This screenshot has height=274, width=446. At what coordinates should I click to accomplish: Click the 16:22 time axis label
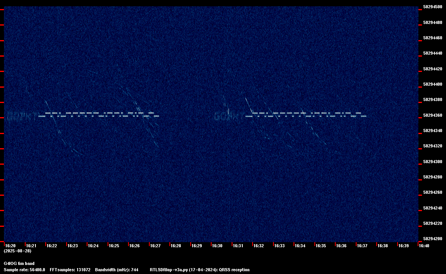click(52, 246)
